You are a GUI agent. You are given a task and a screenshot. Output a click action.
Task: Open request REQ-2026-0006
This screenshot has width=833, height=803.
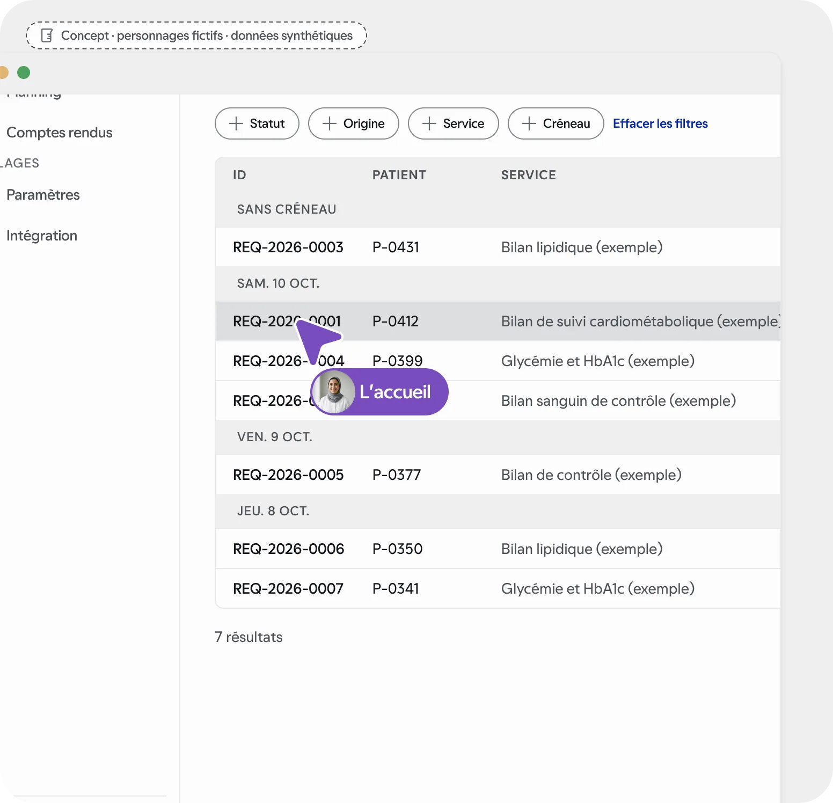[x=289, y=549]
